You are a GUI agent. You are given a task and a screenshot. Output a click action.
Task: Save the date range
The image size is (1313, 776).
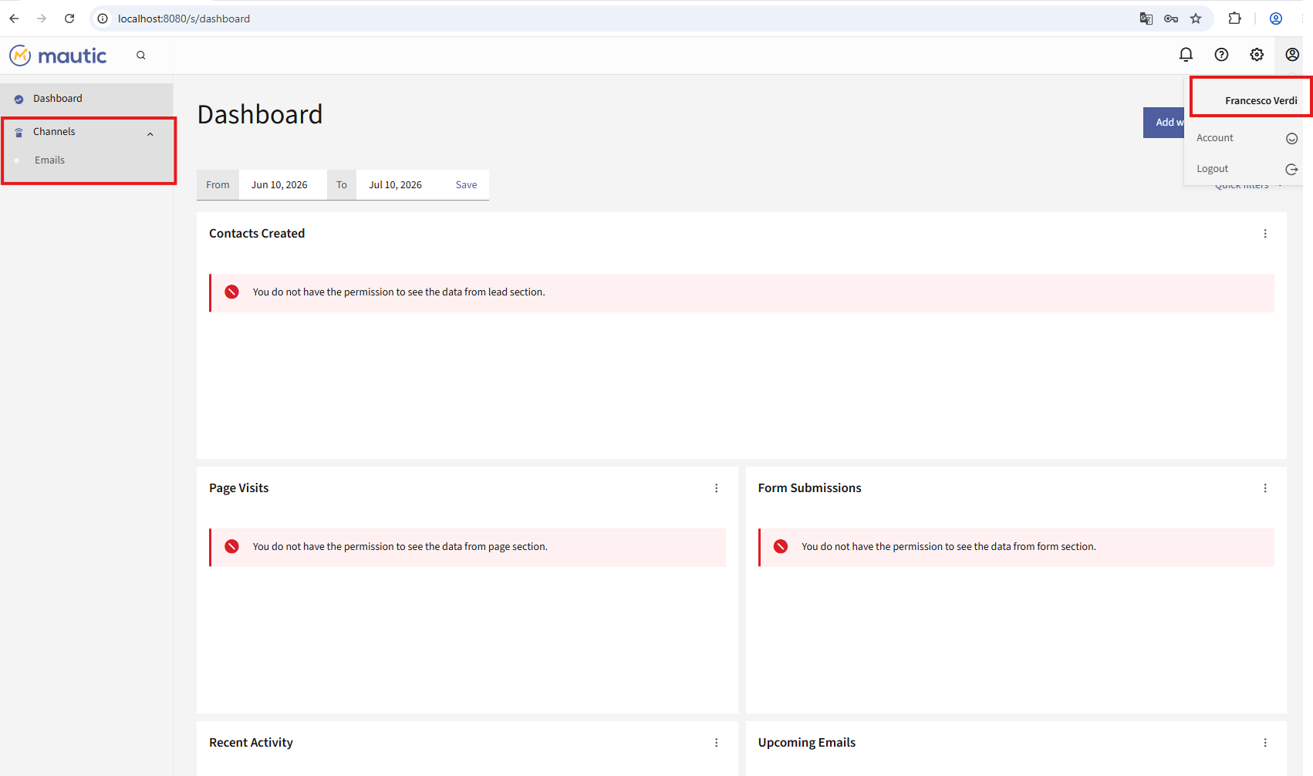pos(466,185)
